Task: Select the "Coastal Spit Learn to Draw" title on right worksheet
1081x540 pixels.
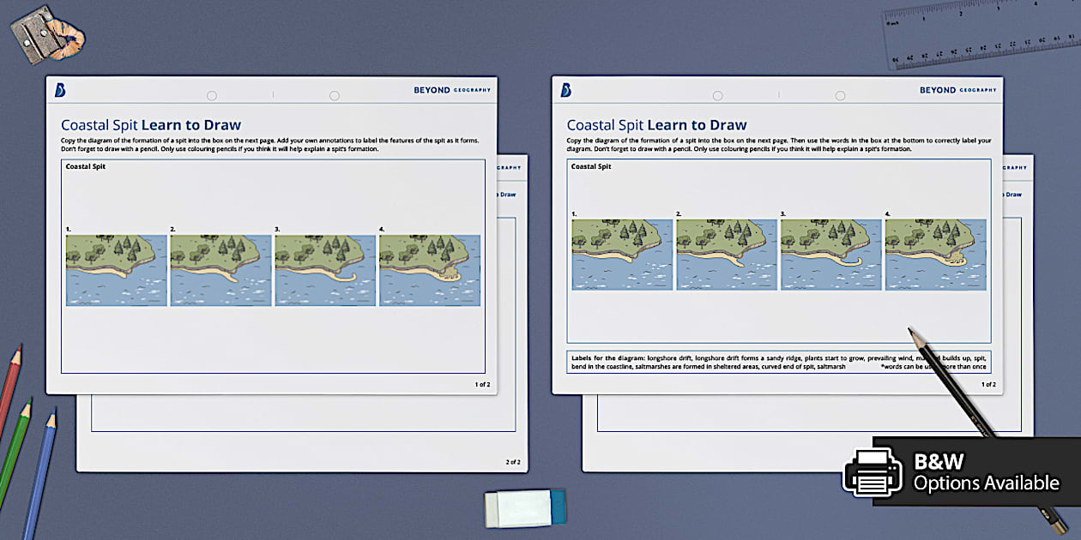Action: [x=656, y=125]
